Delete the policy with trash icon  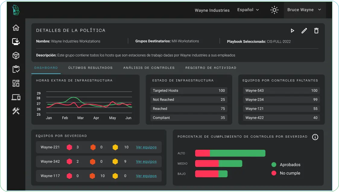click(316, 31)
